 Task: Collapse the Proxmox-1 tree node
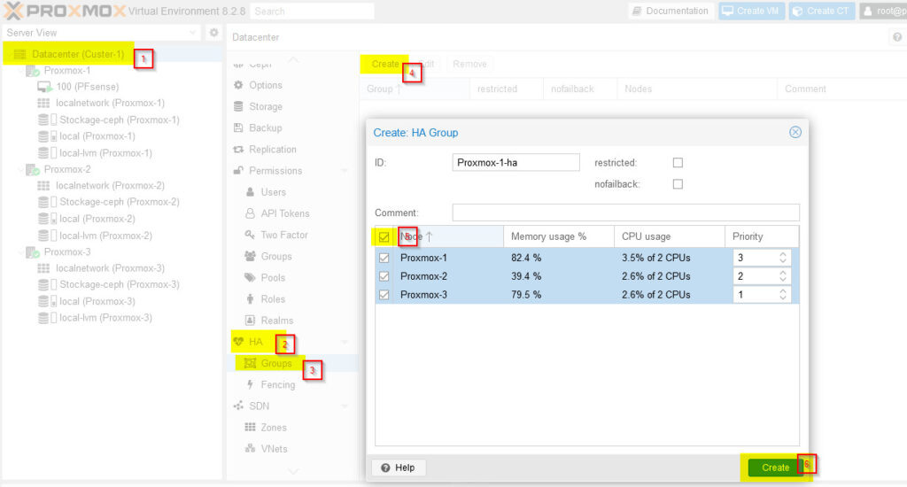coord(21,71)
